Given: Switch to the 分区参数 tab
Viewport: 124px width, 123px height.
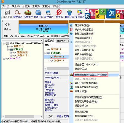Looking at the screenshot, I should click(x=50, y=41).
